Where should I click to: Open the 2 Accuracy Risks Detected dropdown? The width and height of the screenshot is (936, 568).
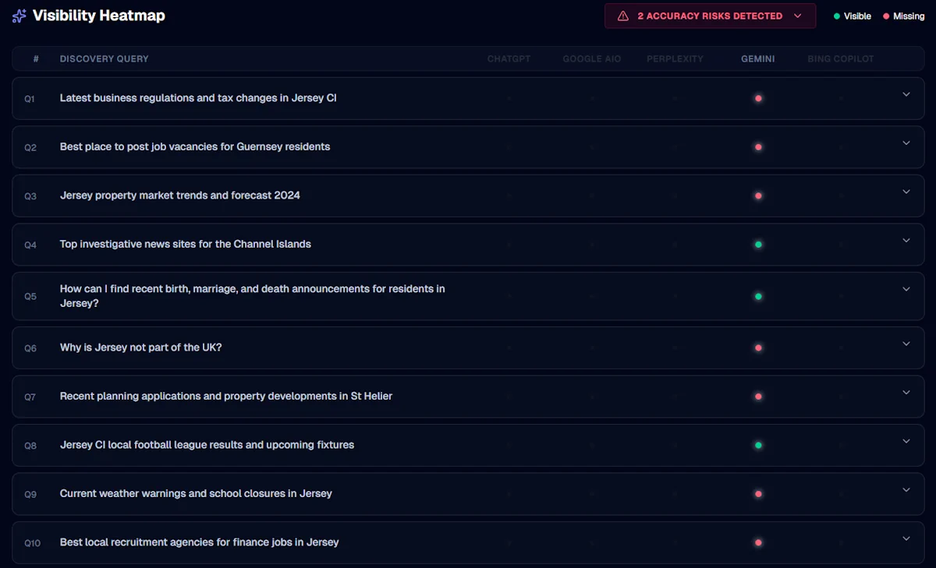click(x=710, y=16)
